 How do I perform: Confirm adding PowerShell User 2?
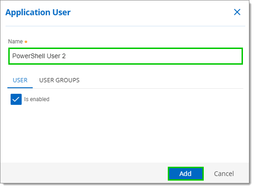186,174
